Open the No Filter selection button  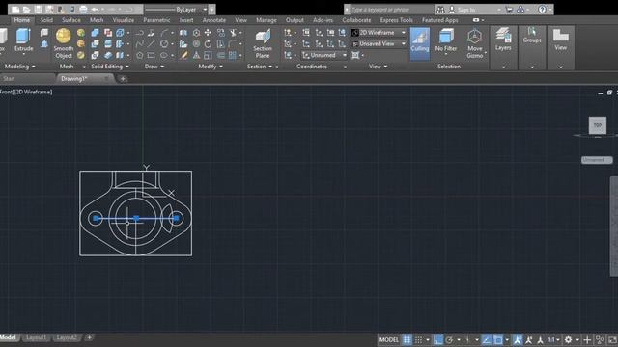[x=446, y=40]
